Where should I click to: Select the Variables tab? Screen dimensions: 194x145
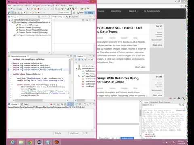(x=58, y=17)
